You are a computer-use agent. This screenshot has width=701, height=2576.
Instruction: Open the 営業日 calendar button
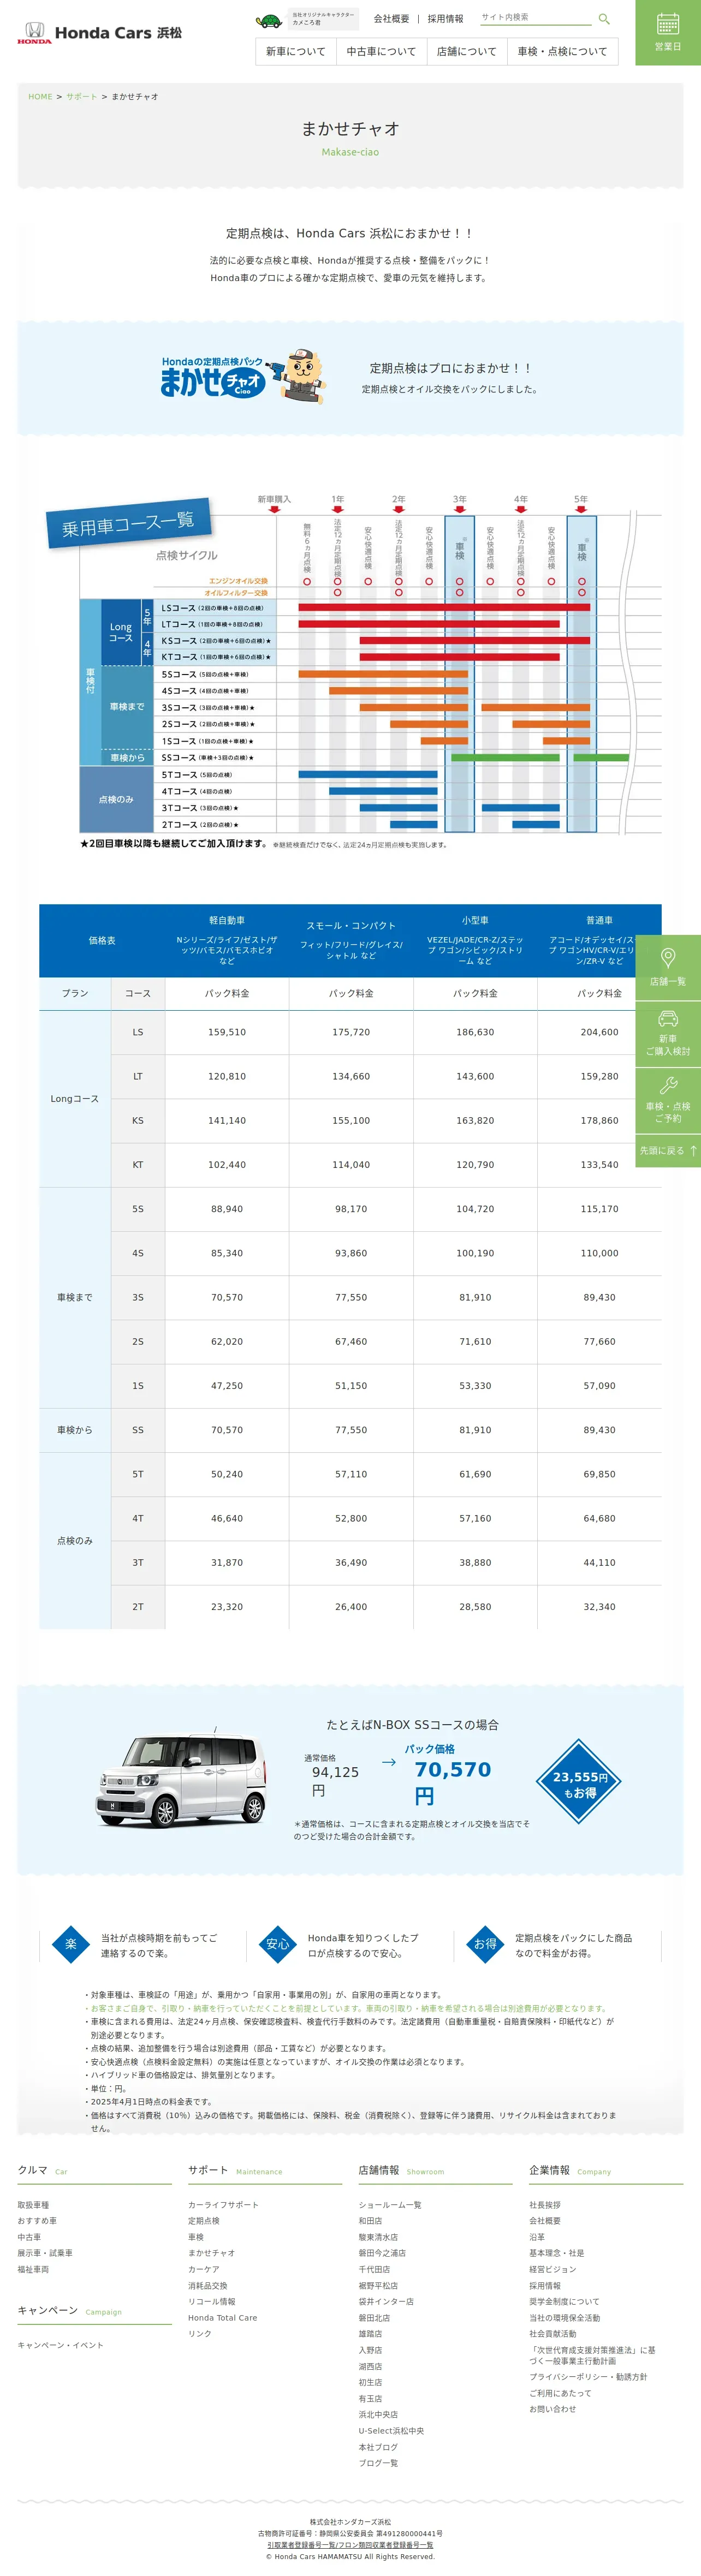(x=668, y=33)
